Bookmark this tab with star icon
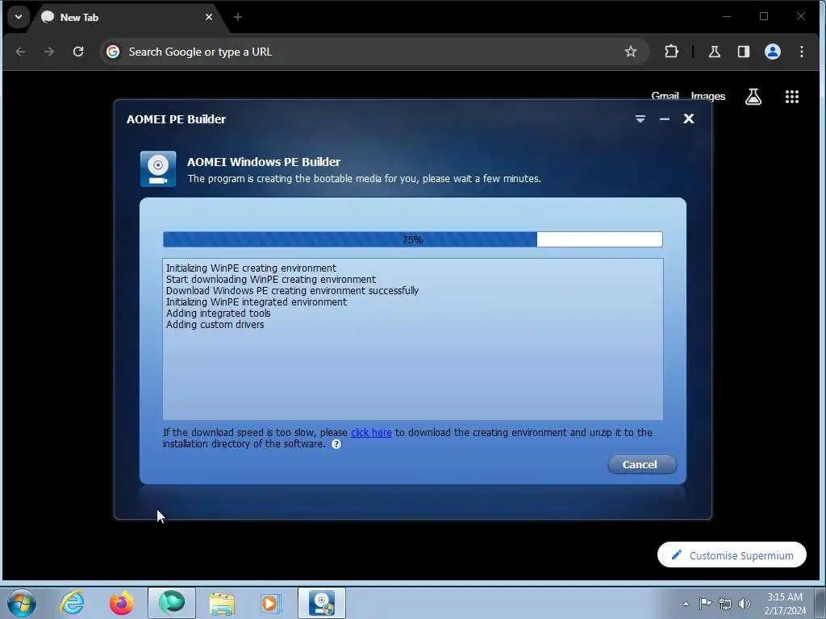 (x=631, y=52)
